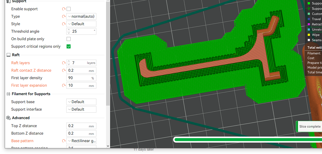Click the Seams legend label
The width and height of the screenshot is (322, 154).
coord(317,40)
